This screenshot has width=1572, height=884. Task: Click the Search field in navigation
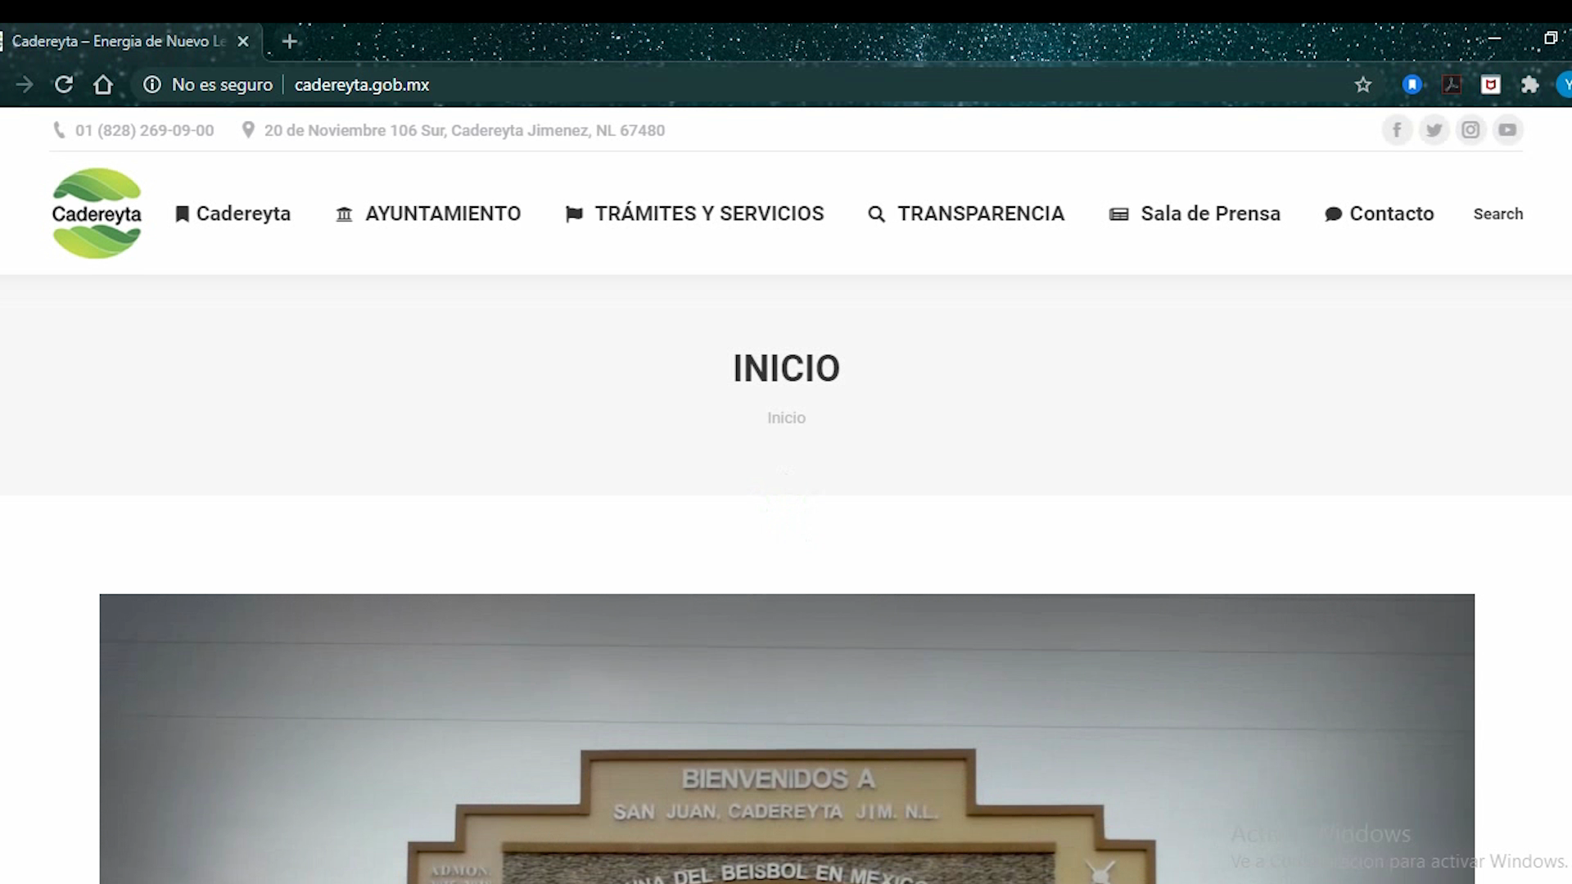pyautogui.click(x=1497, y=214)
